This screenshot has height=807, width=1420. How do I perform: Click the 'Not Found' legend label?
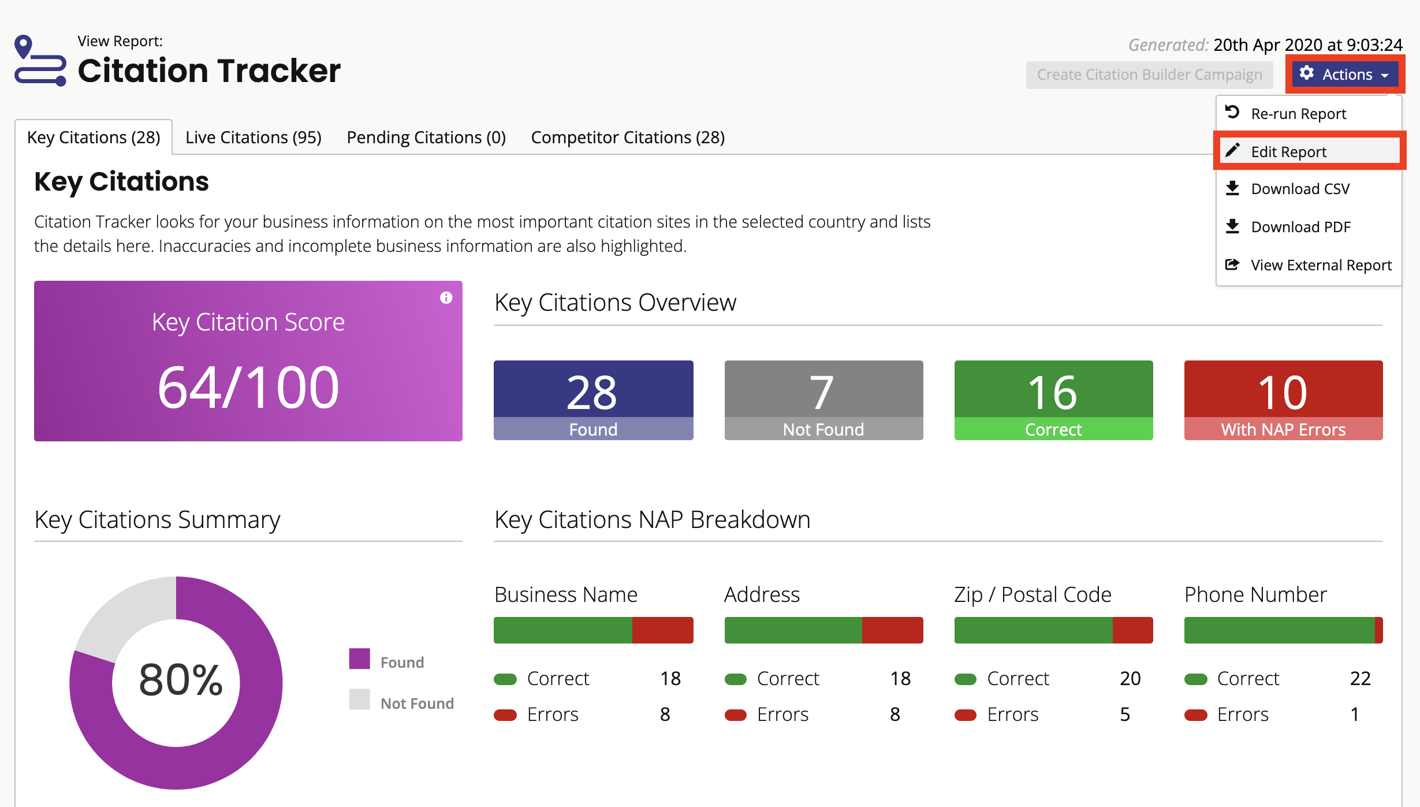(x=417, y=703)
